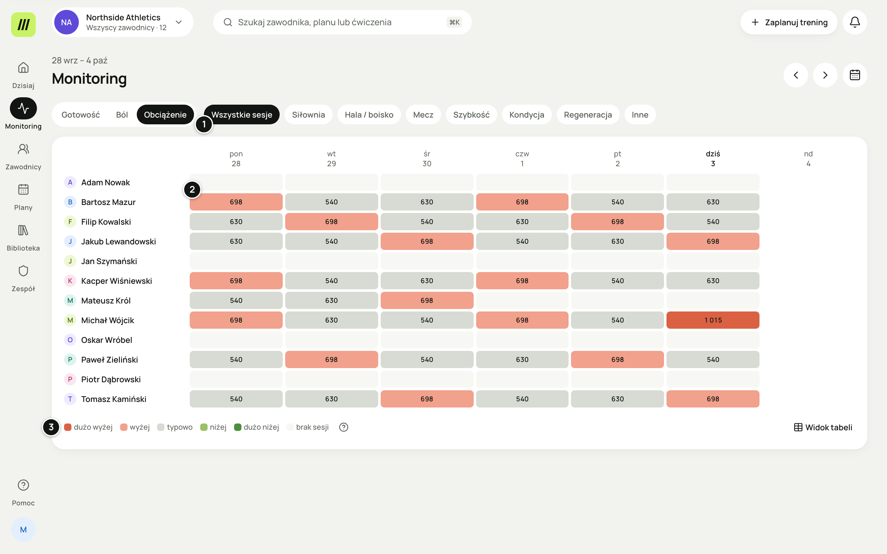Screen dimensions: 887x554
Task: Select Wszystkie sesje filter
Action: (x=241, y=115)
